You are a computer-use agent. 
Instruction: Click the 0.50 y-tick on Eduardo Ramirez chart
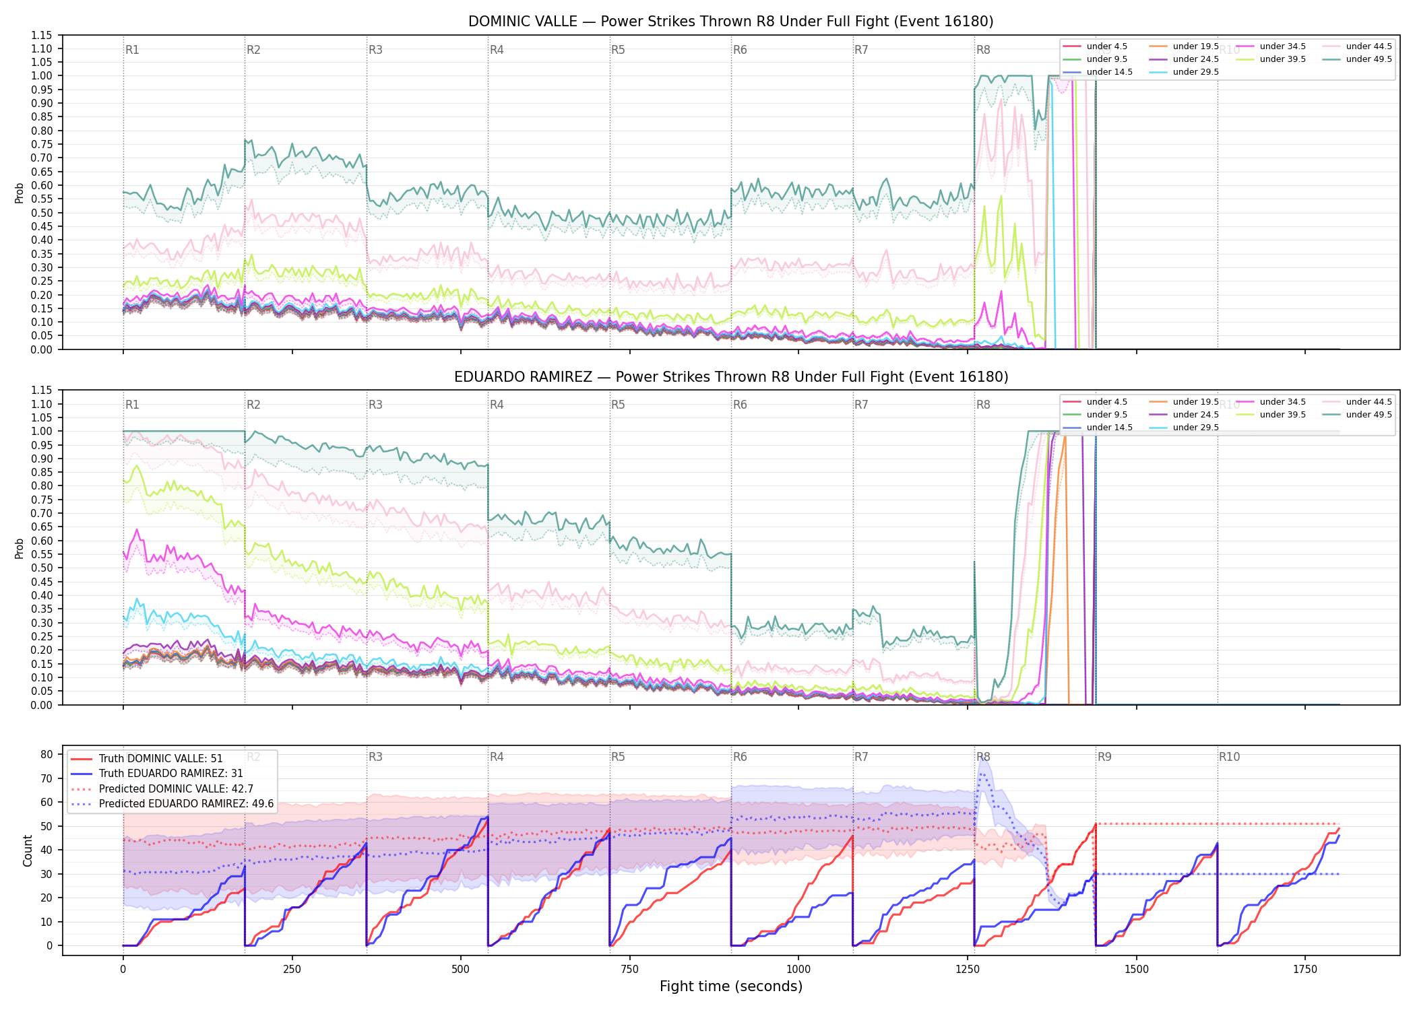coord(41,568)
